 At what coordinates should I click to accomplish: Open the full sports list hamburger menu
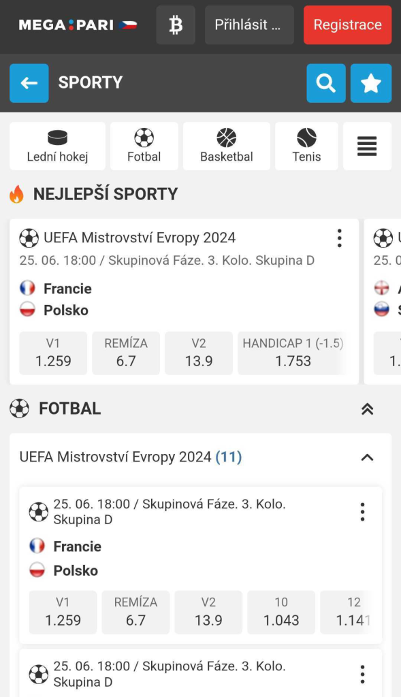click(367, 146)
